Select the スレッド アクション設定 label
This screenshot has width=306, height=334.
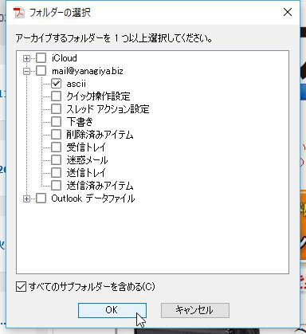coord(108,109)
